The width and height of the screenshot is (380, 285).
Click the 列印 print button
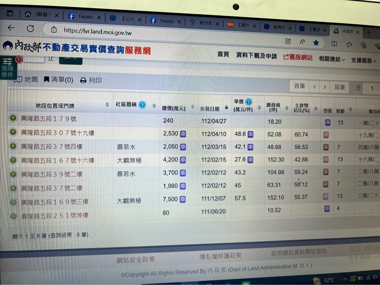(x=91, y=80)
